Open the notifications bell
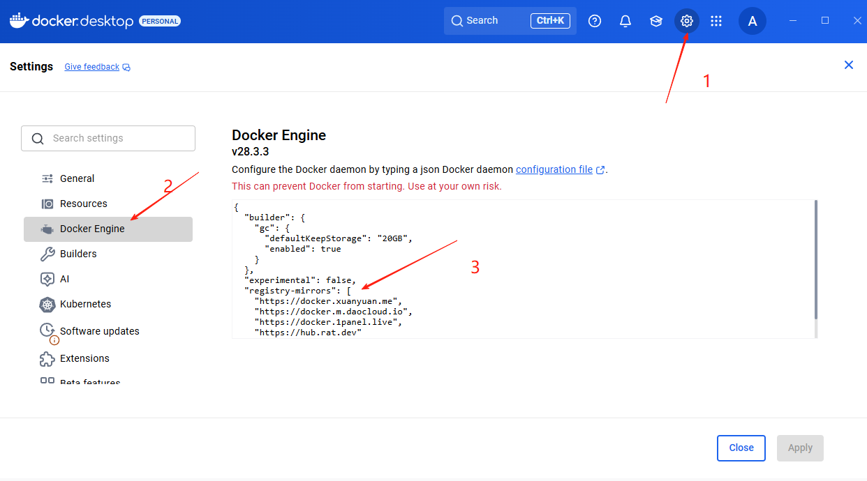 625,21
